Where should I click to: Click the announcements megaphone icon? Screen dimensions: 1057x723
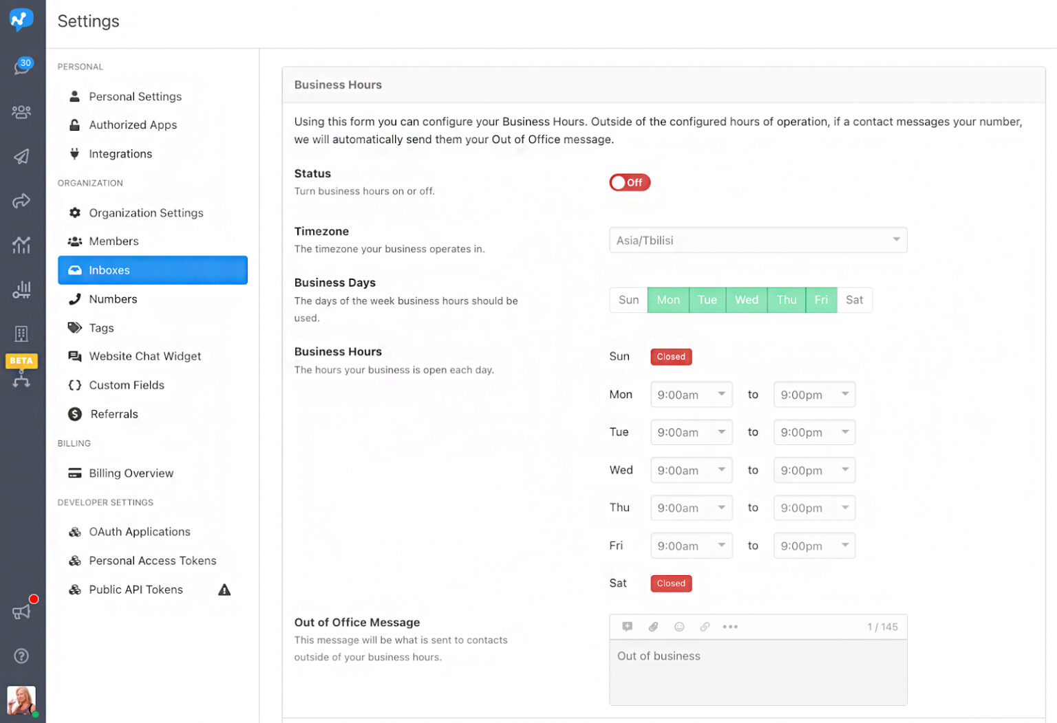[x=22, y=611]
